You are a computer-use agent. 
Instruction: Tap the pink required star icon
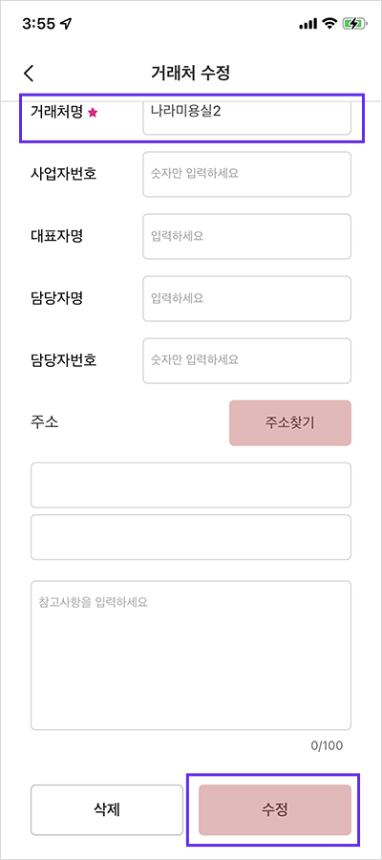(x=93, y=113)
